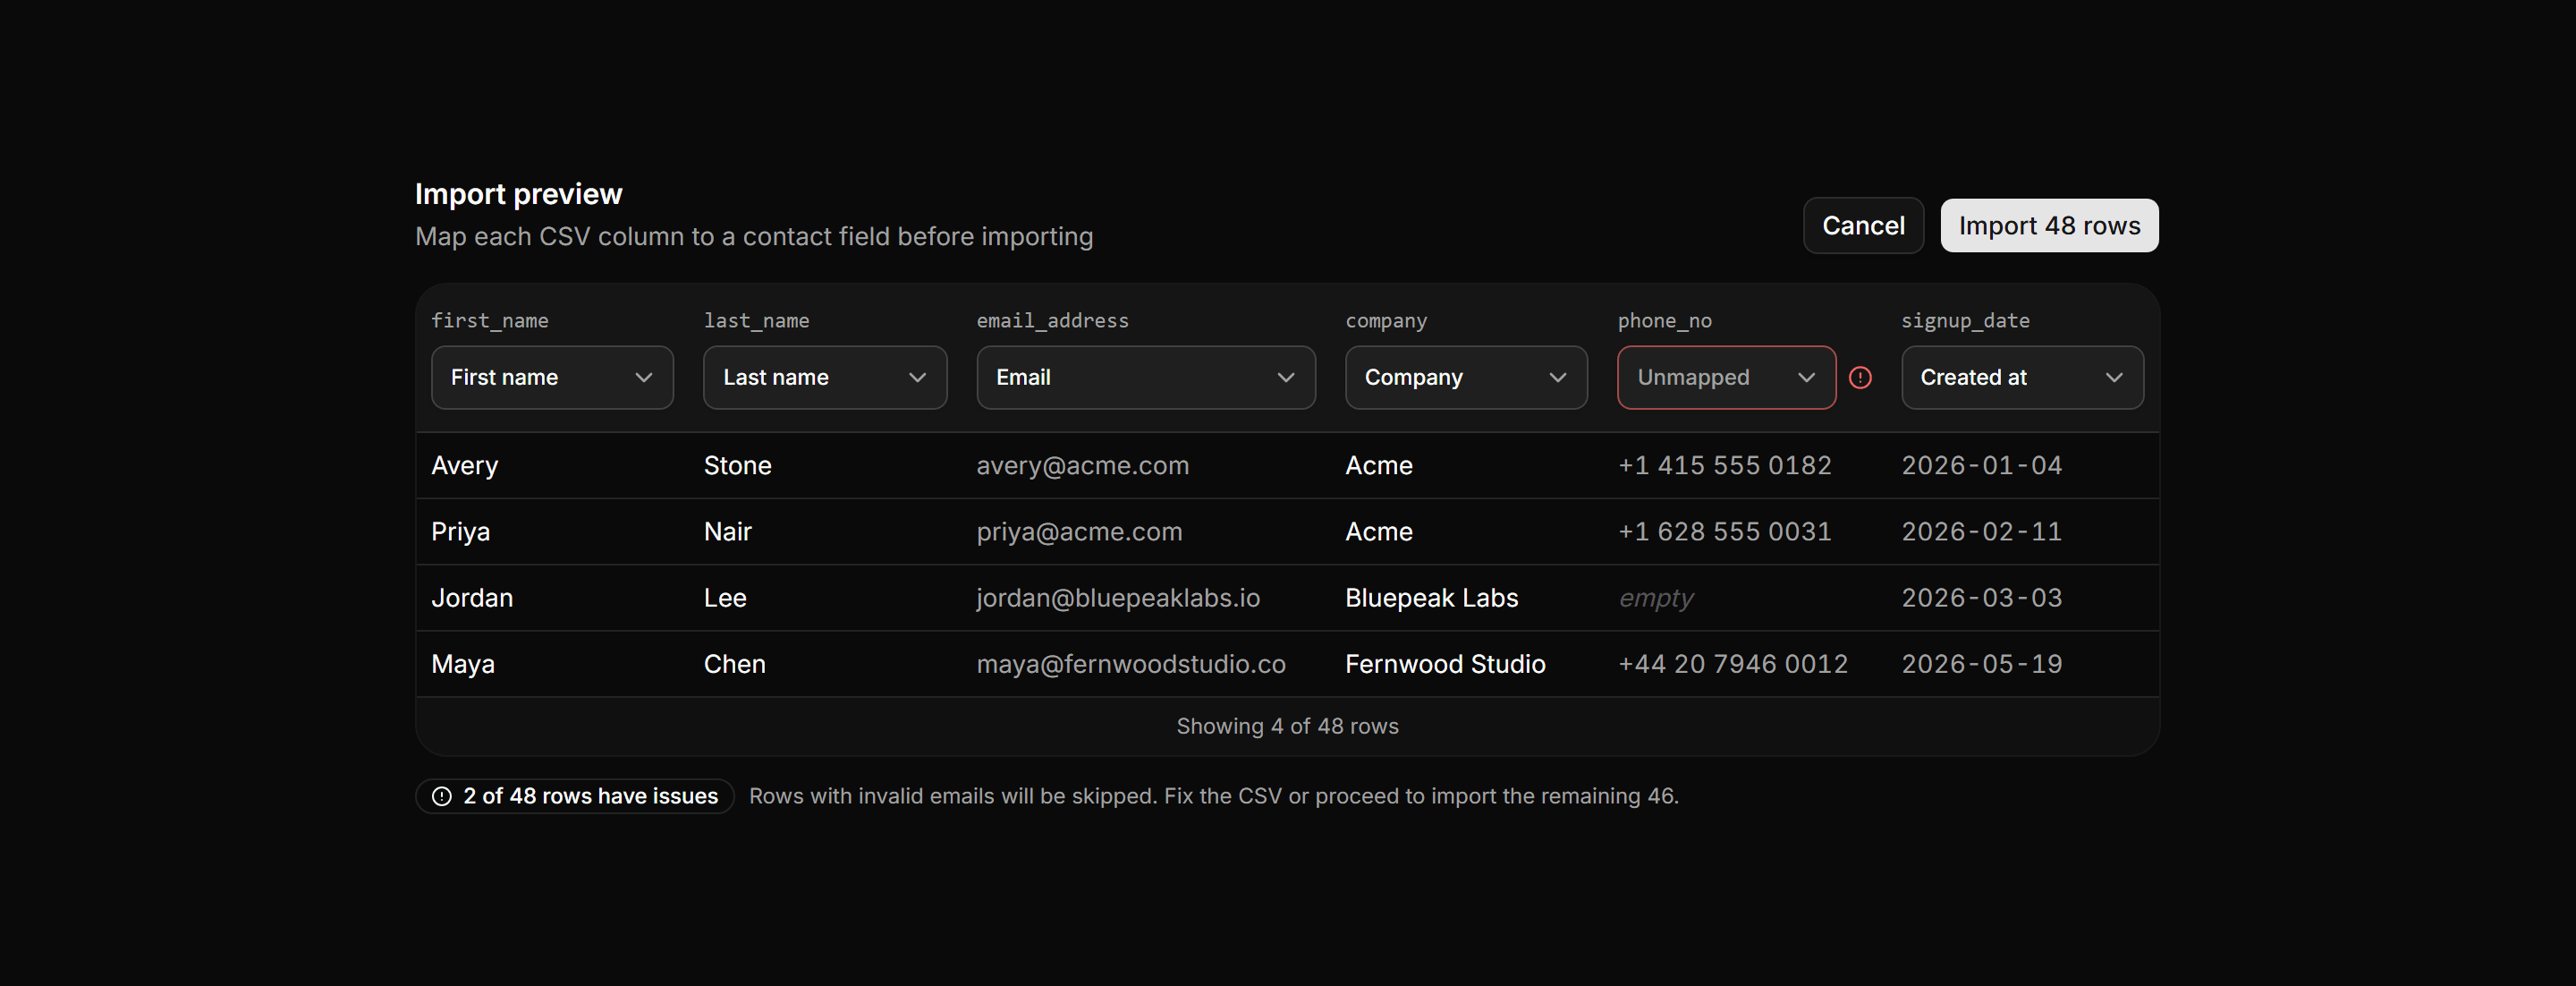Click the jordan@bluepeaklabs.io email cell
Image resolution: width=2576 pixels, height=986 pixels.
[x=1118, y=598]
